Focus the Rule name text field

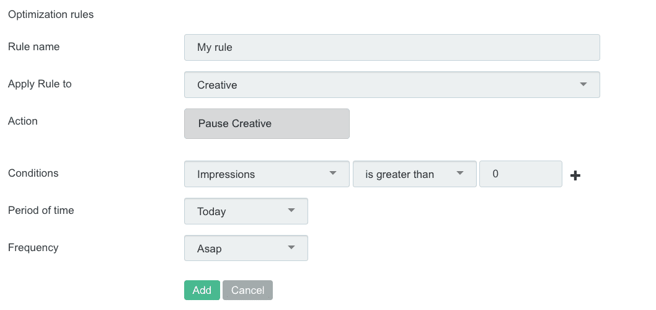point(392,47)
